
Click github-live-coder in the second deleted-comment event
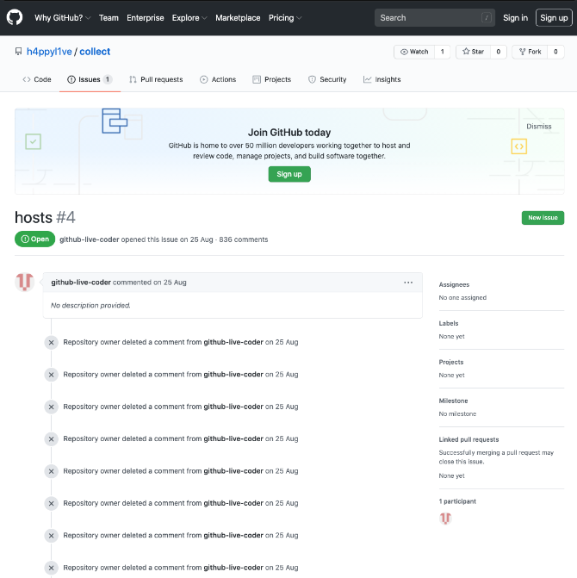coord(233,375)
